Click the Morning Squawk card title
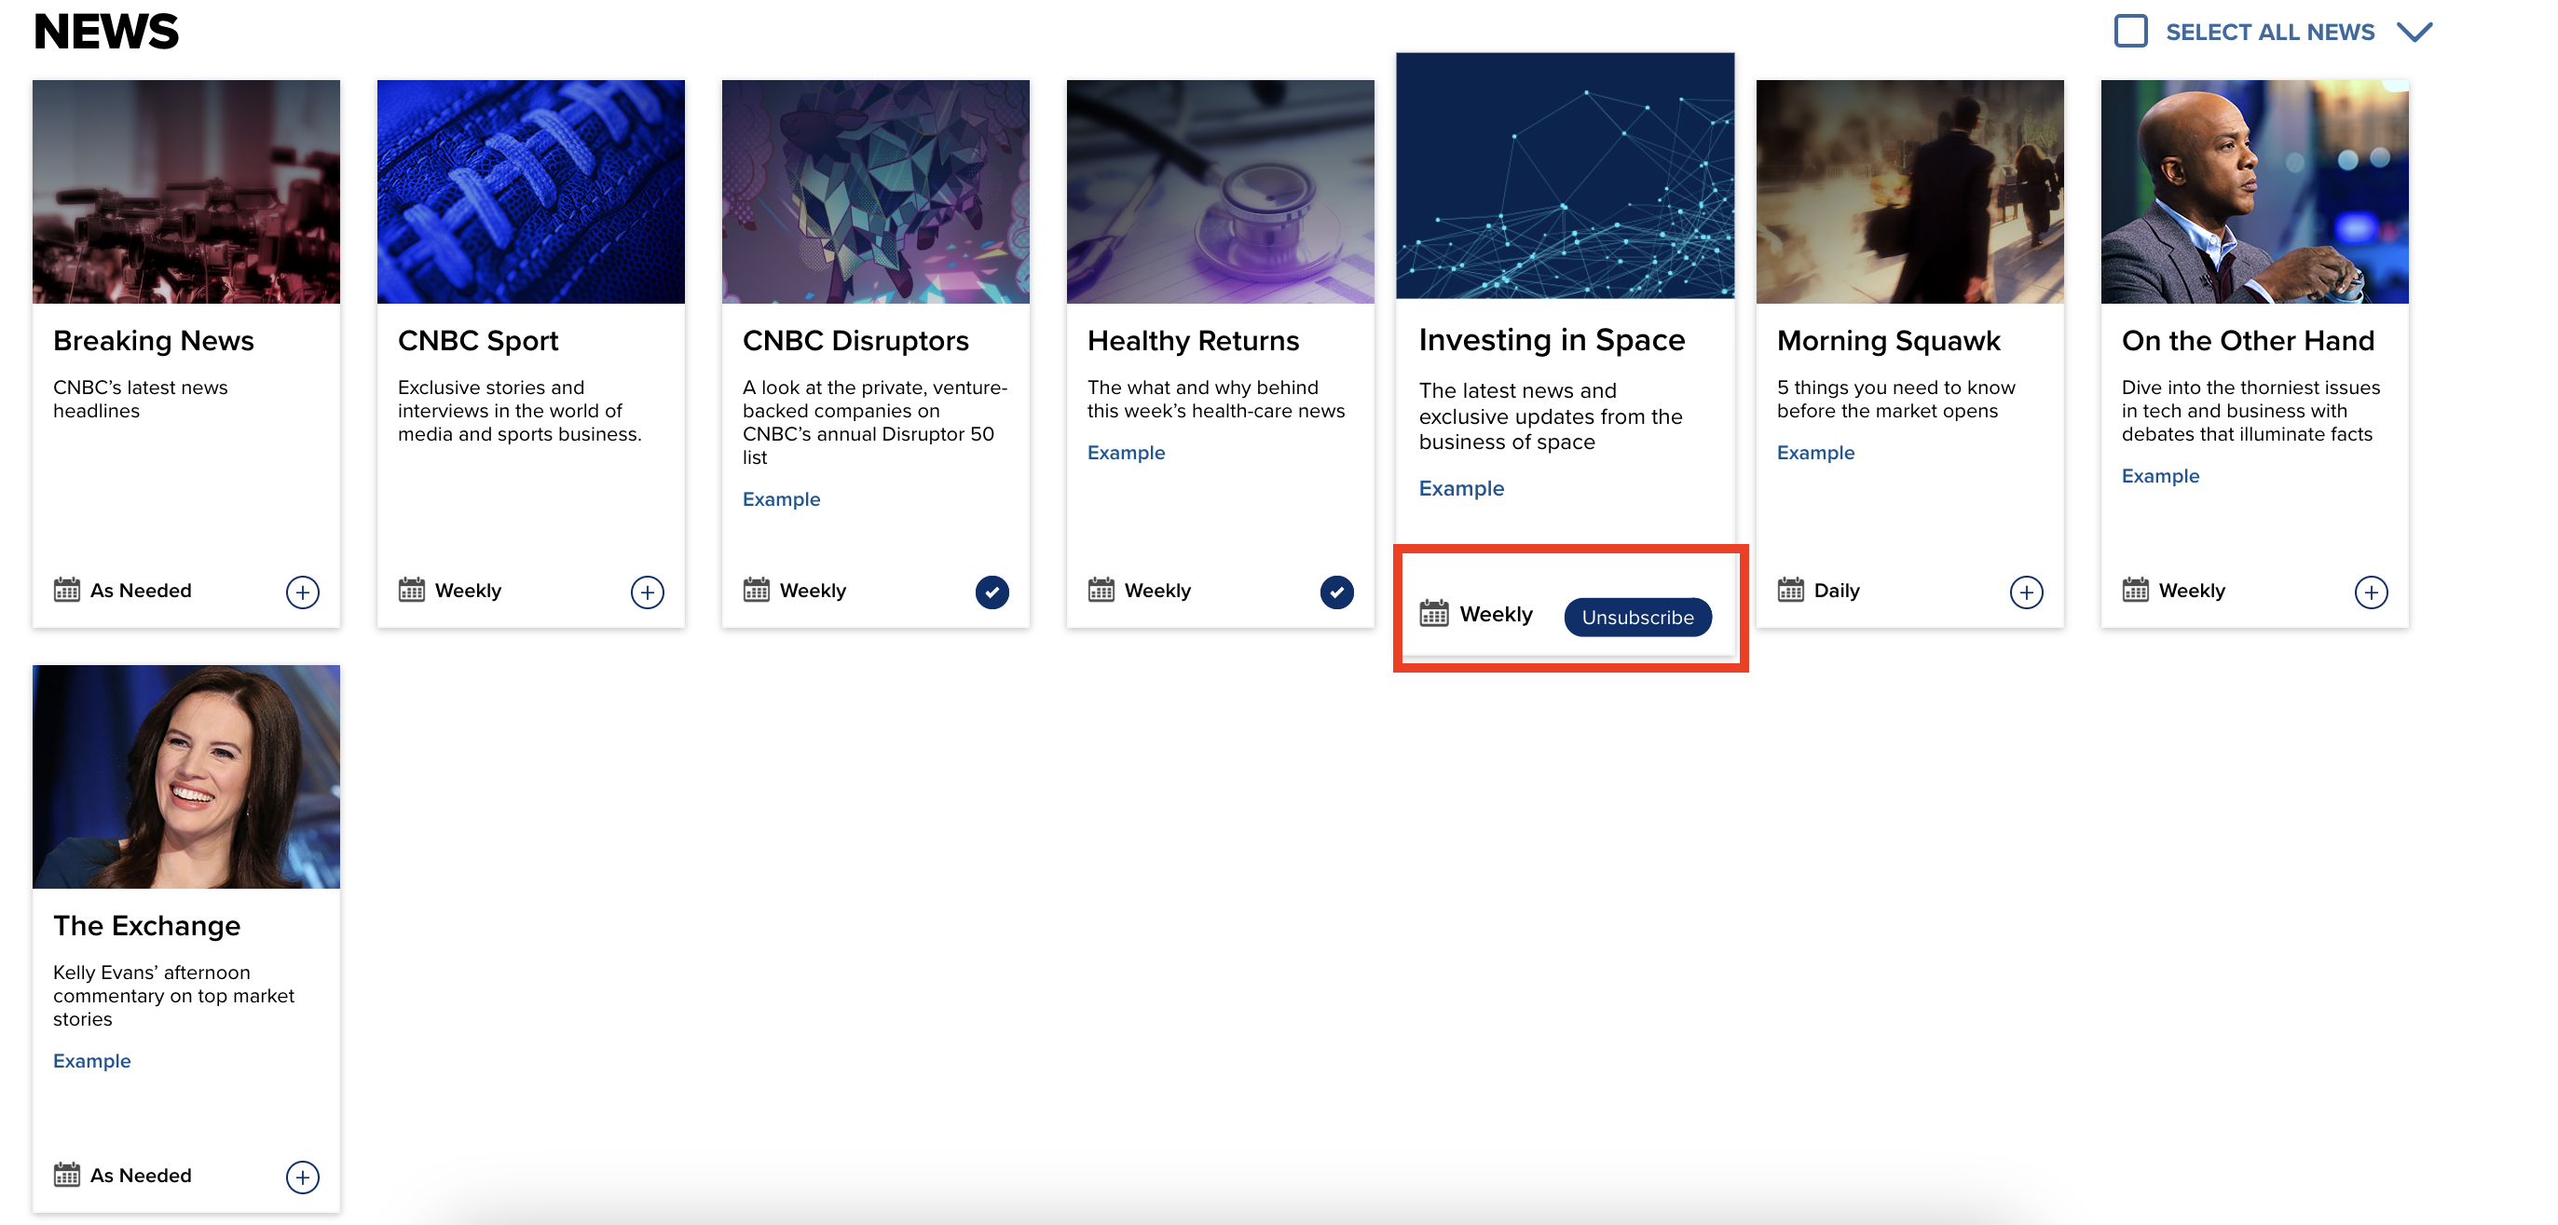The height and width of the screenshot is (1225, 2558). pos(1888,341)
